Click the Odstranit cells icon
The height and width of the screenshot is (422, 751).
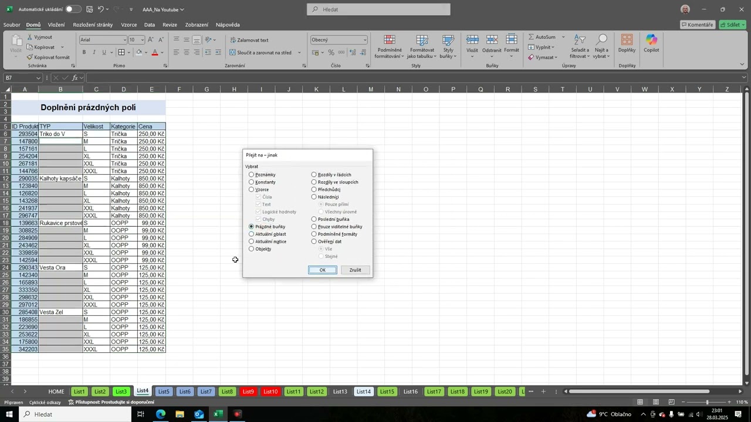pos(492,40)
